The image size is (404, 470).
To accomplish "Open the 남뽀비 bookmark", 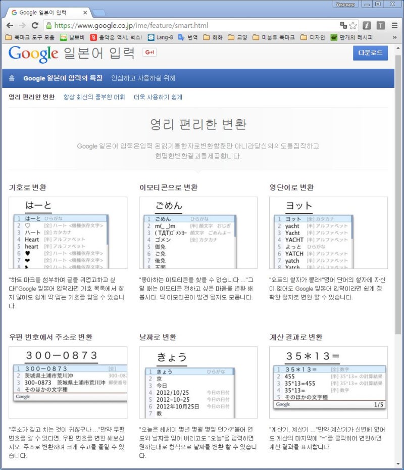I will click(72, 37).
